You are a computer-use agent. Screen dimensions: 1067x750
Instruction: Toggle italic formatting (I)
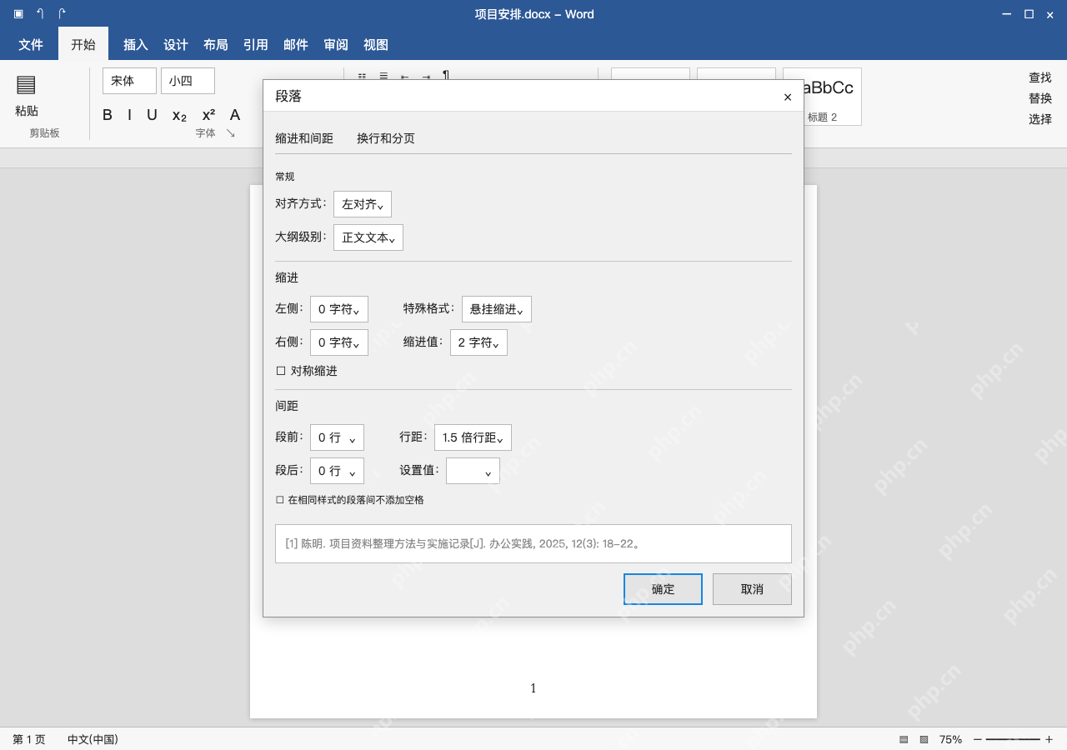click(x=129, y=115)
